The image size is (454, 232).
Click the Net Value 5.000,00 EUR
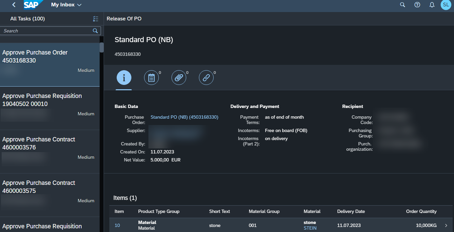pyautogui.click(x=165, y=160)
